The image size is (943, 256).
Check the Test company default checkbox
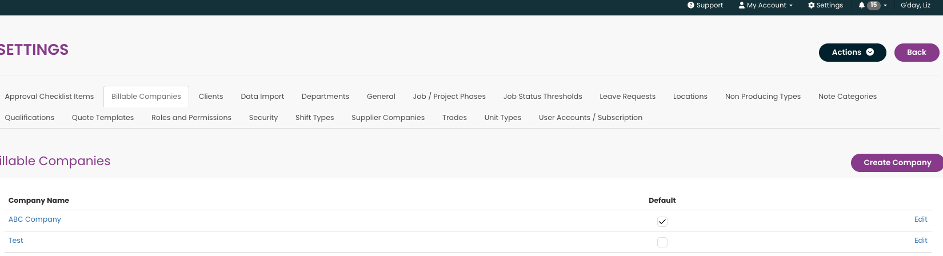662,242
